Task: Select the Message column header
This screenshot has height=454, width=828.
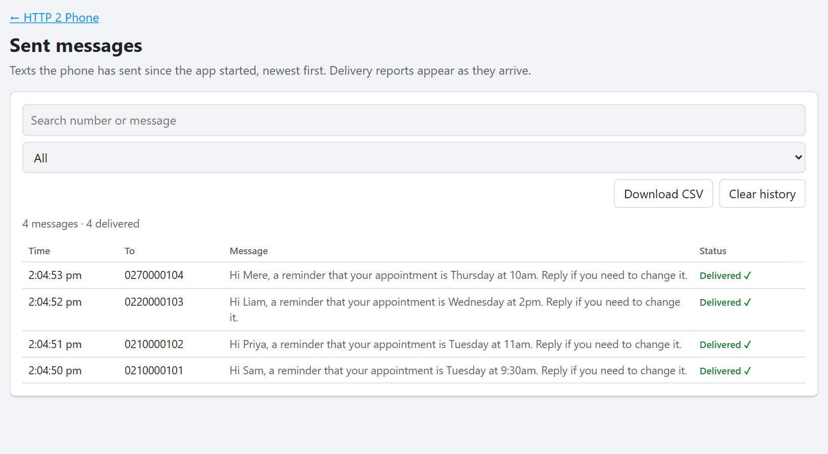Action: (249, 251)
